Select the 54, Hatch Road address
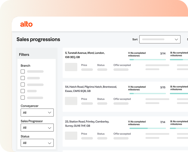Screen dimensions: 188x152 coord(91,89)
